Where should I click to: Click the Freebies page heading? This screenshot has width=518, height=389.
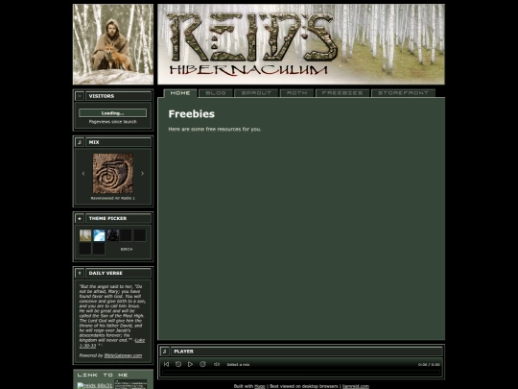[192, 113]
